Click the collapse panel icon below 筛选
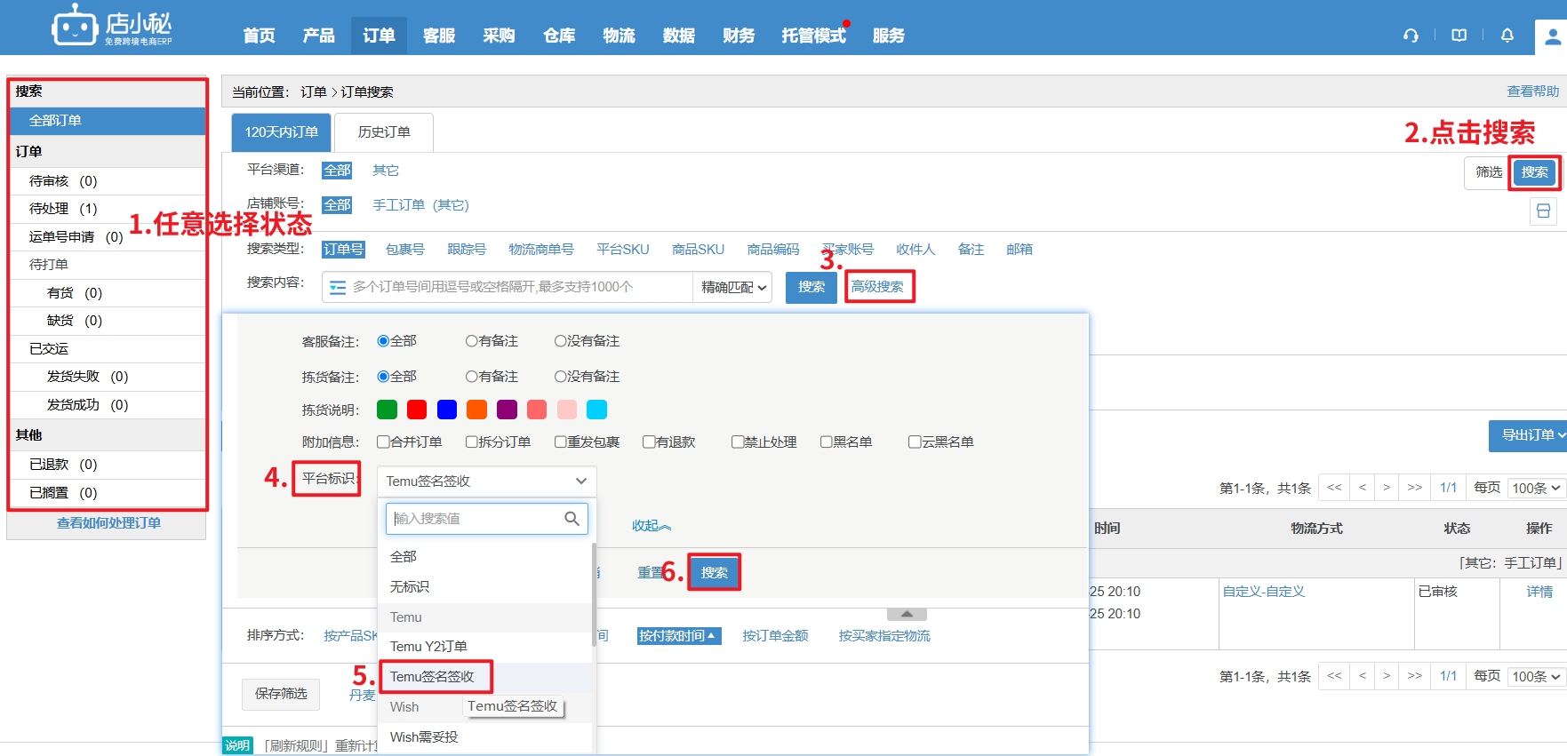 (x=1543, y=211)
